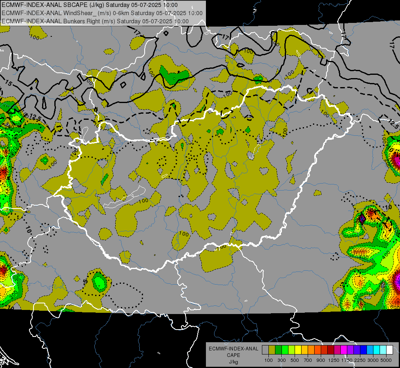Click the white 5000+ legend swatch
The width and height of the screenshot is (400, 368).
click(389, 350)
